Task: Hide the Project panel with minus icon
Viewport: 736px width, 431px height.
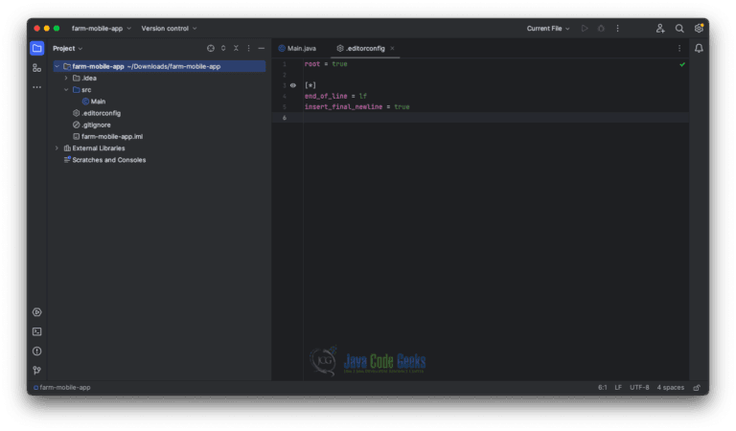Action: pos(262,48)
